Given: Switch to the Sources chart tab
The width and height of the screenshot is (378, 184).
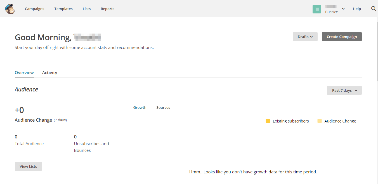Looking at the screenshot, I should coord(163,107).
